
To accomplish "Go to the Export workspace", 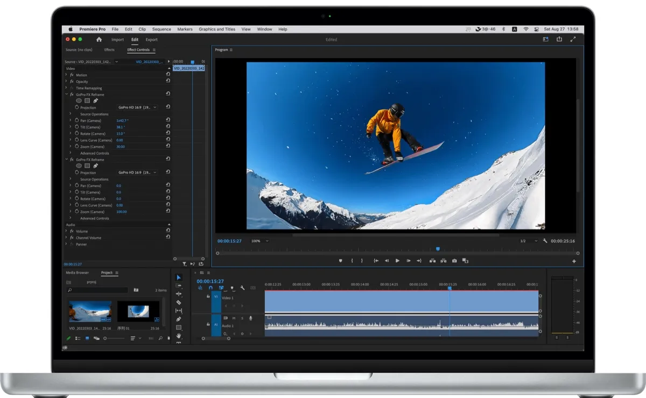I will (x=152, y=40).
